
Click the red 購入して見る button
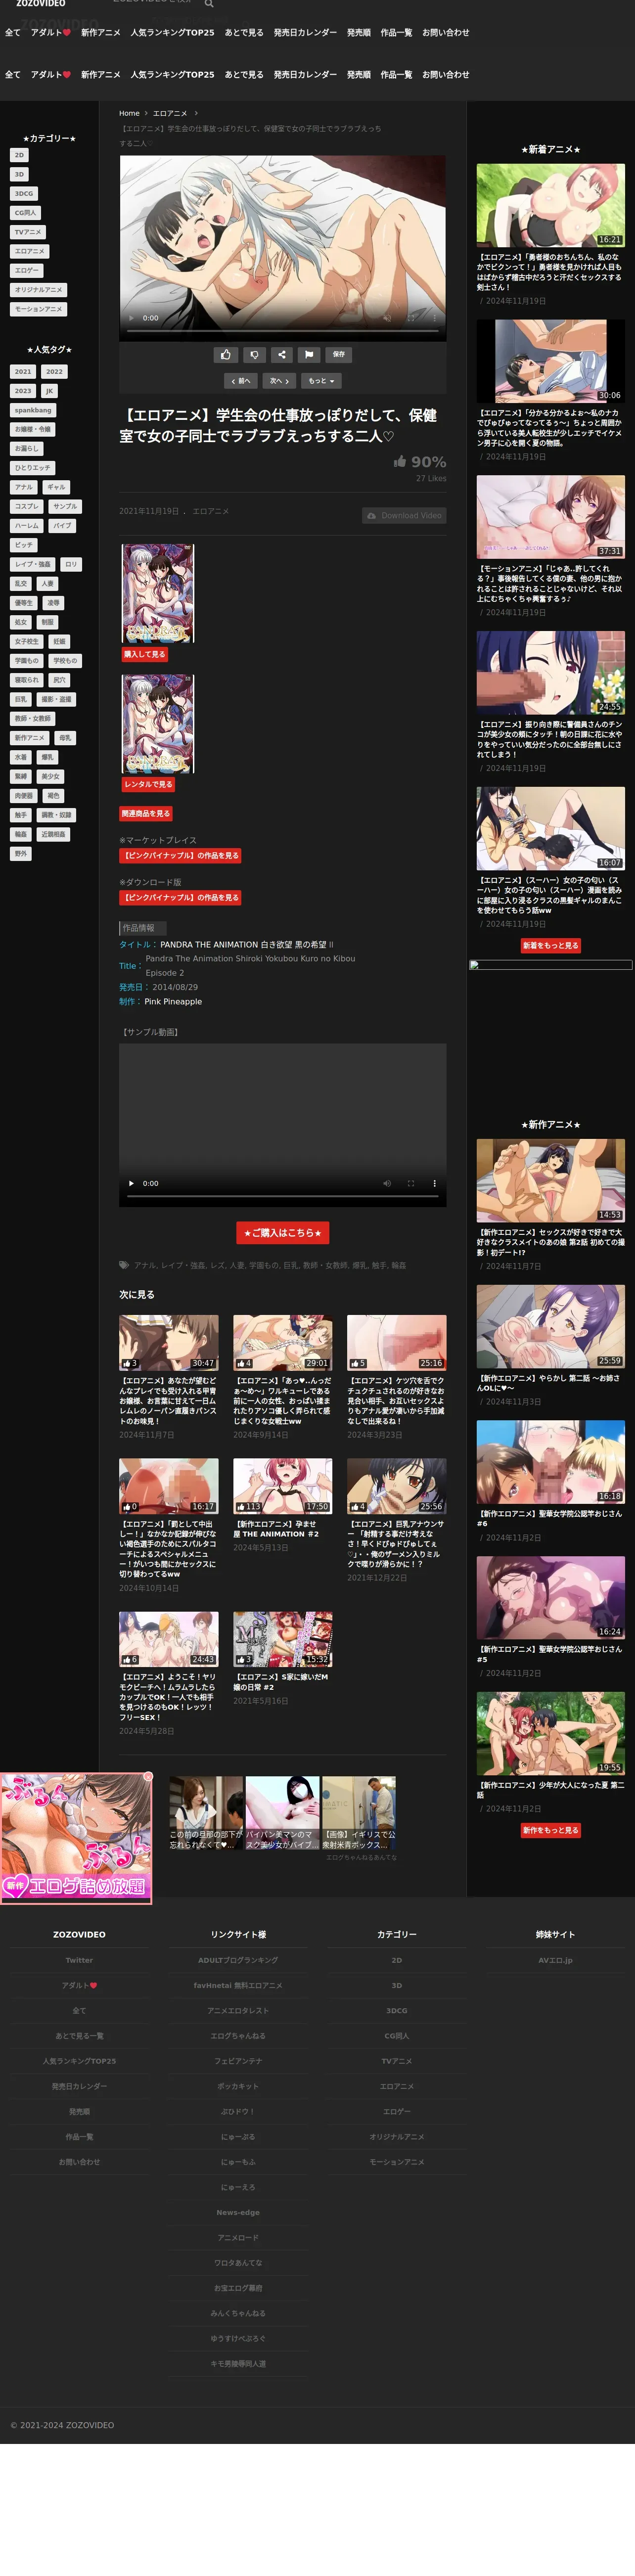pyautogui.click(x=144, y=654)
